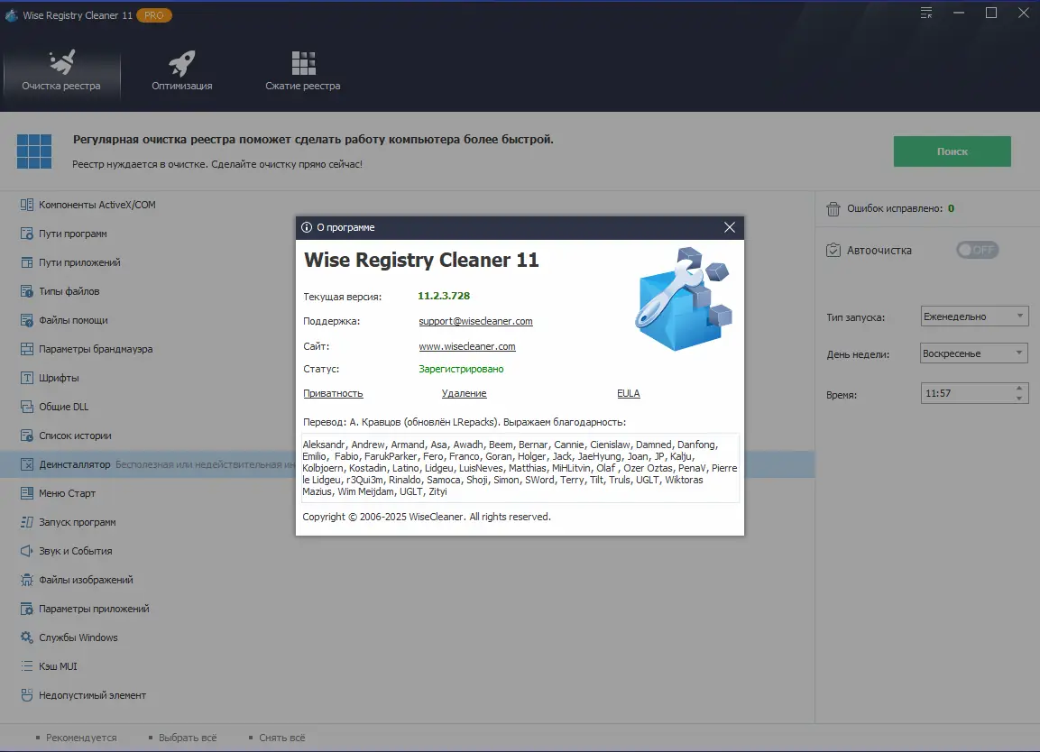Open the День недели dropdown (Воскресенье)
The width and height of the screenshot is (1040, 752).
point(973,353)
